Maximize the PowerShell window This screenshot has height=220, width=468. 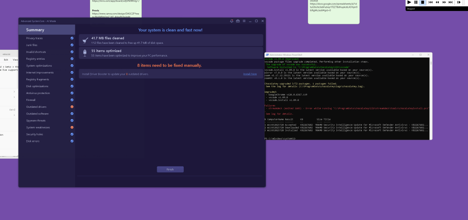420,55
